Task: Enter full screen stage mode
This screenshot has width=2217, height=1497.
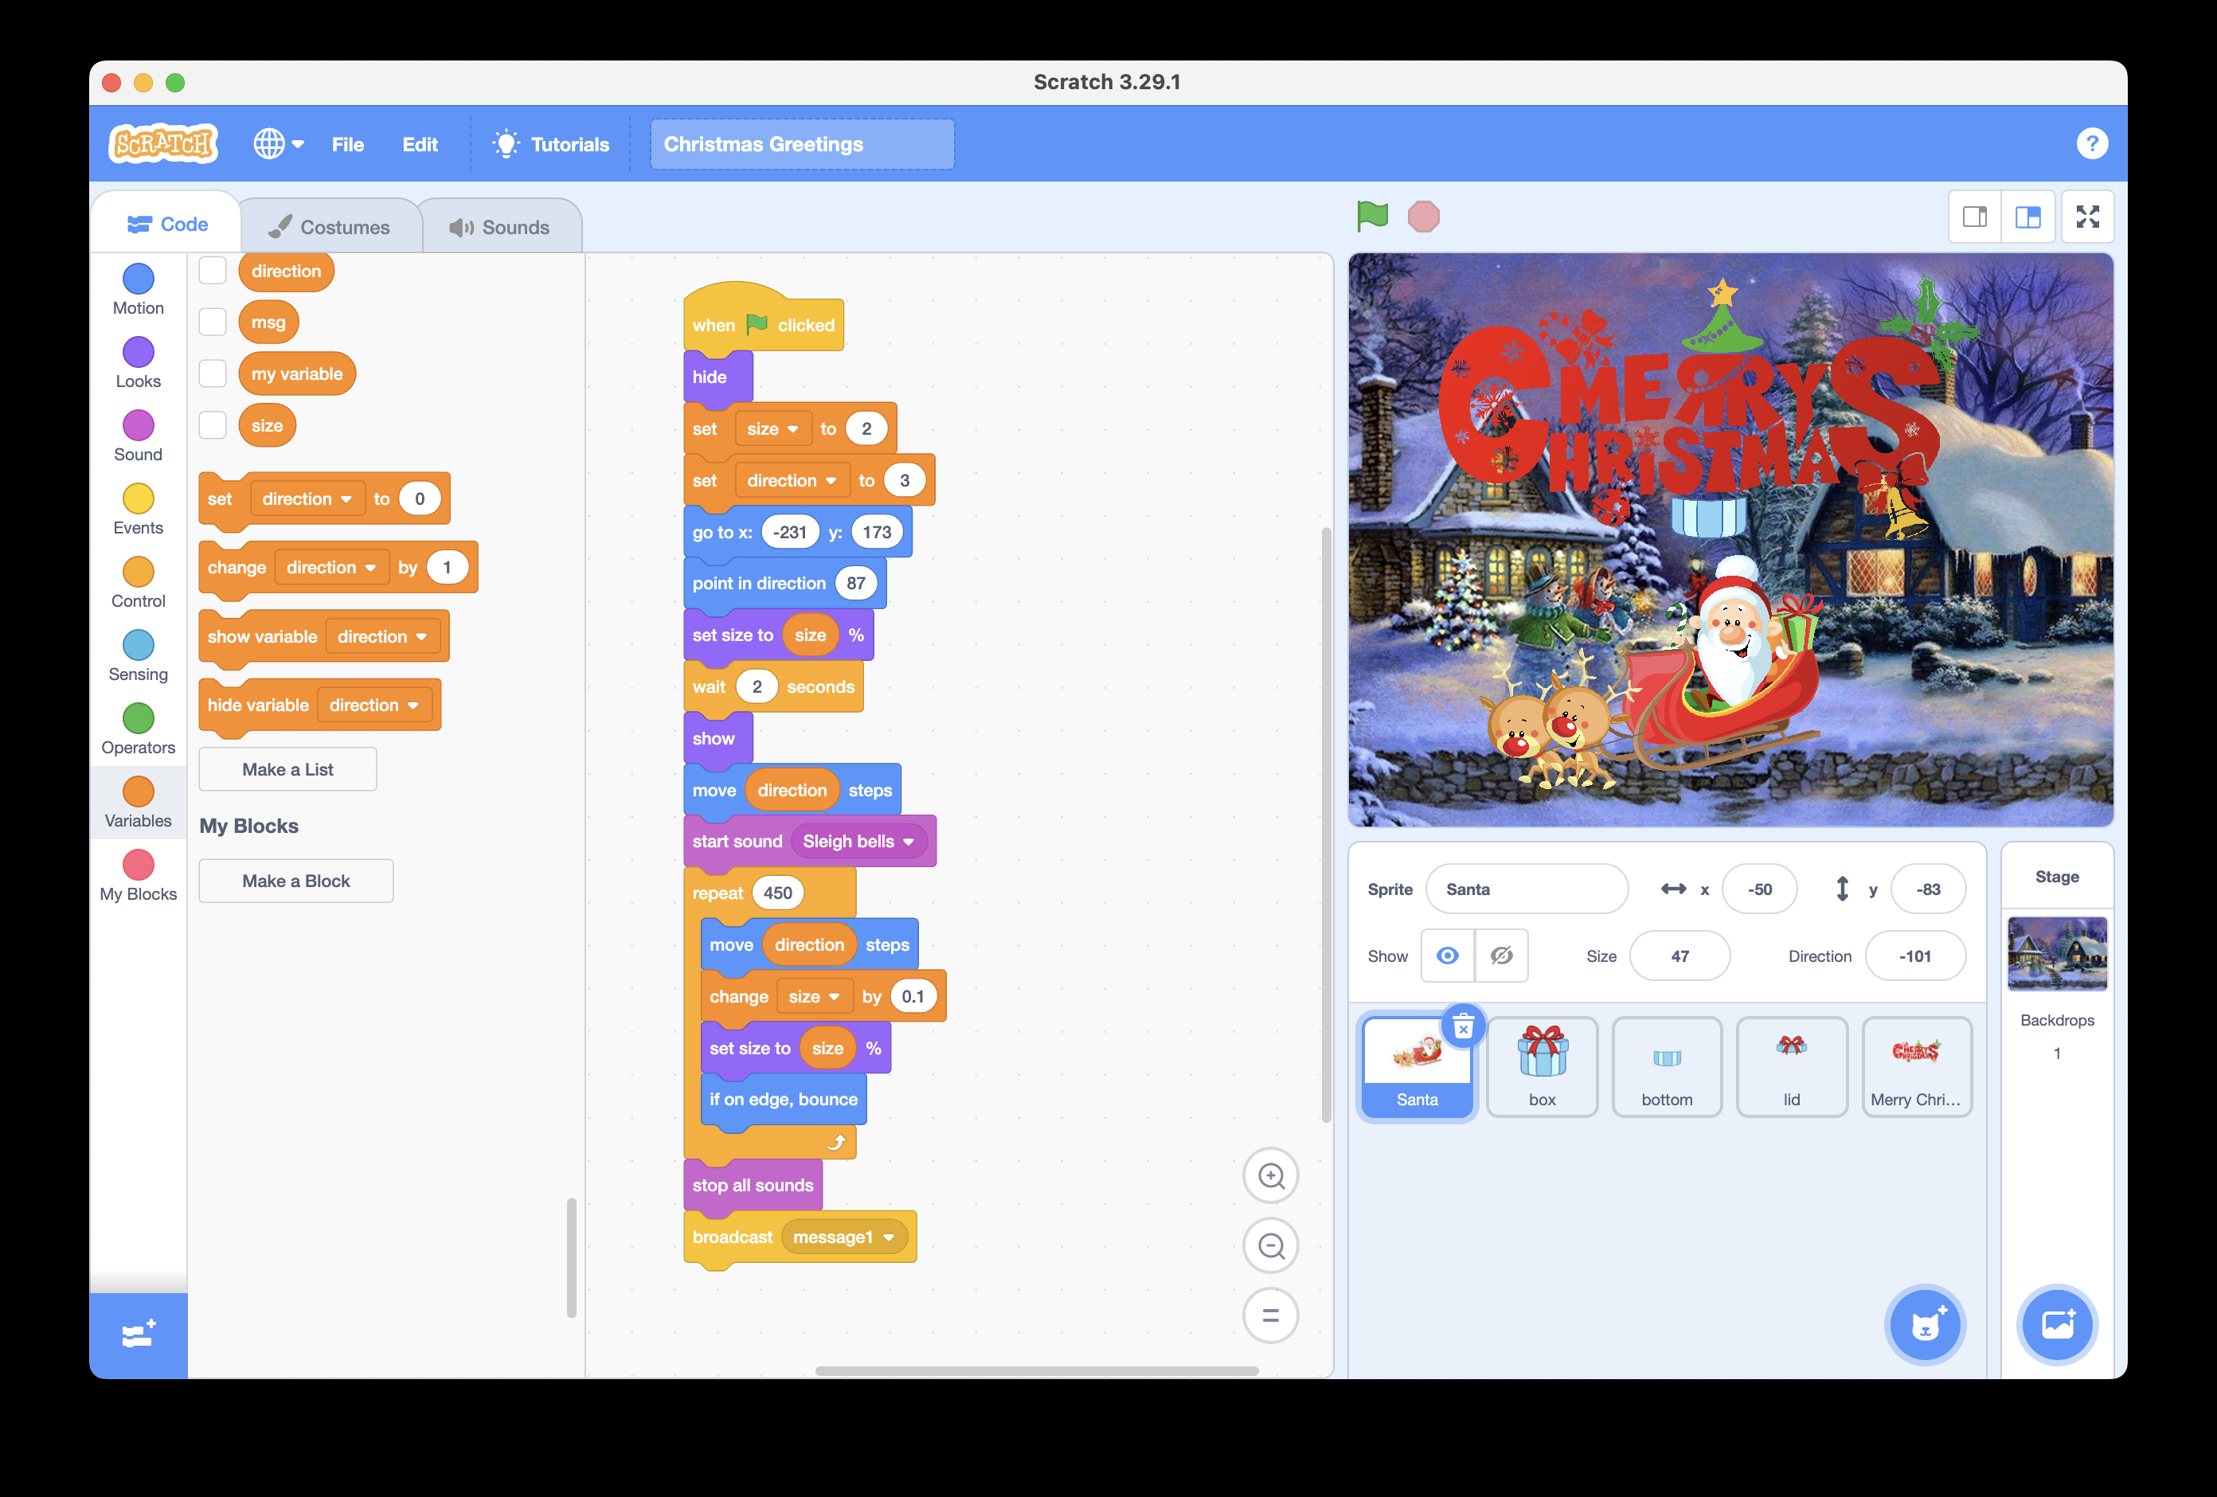Action: pyautogui.click(x=2087, y=217)
